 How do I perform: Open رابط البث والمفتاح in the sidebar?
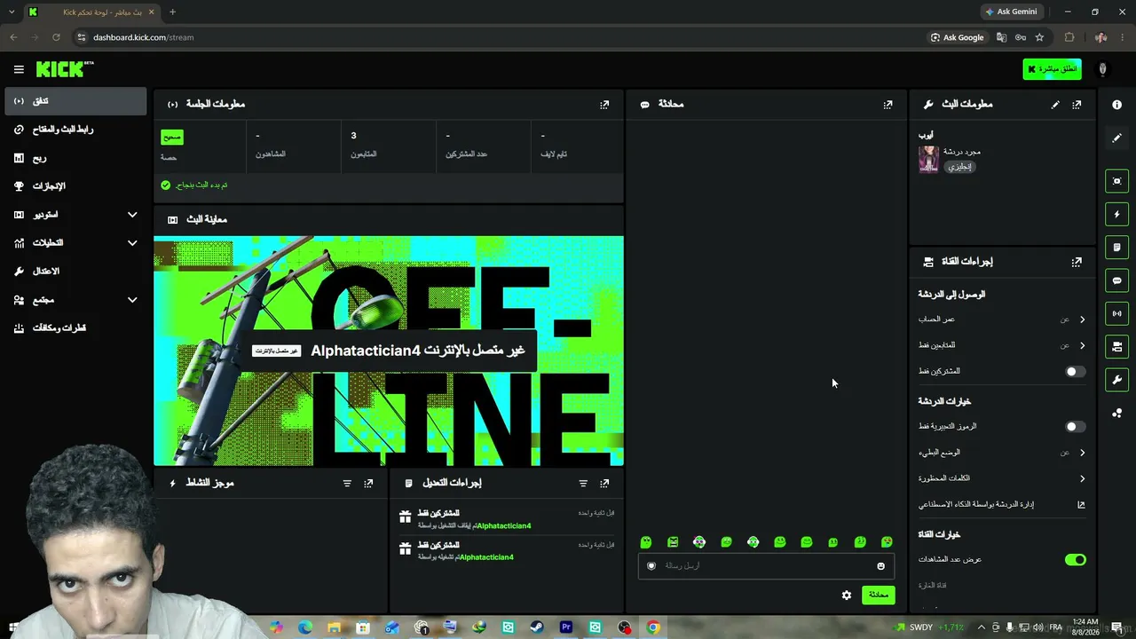tap(75, 130)
